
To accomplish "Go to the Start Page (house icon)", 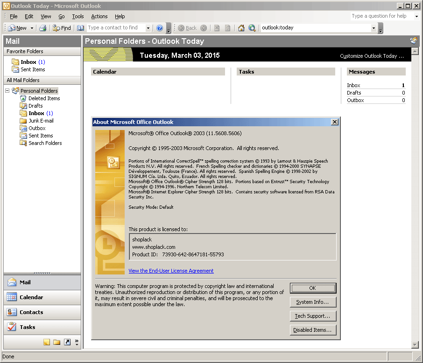I will [x=241, y=28].
